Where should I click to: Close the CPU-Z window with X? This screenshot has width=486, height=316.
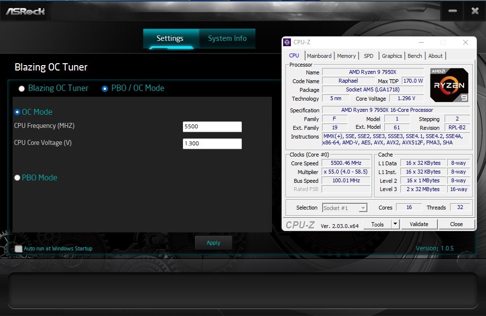pos(466,42)
